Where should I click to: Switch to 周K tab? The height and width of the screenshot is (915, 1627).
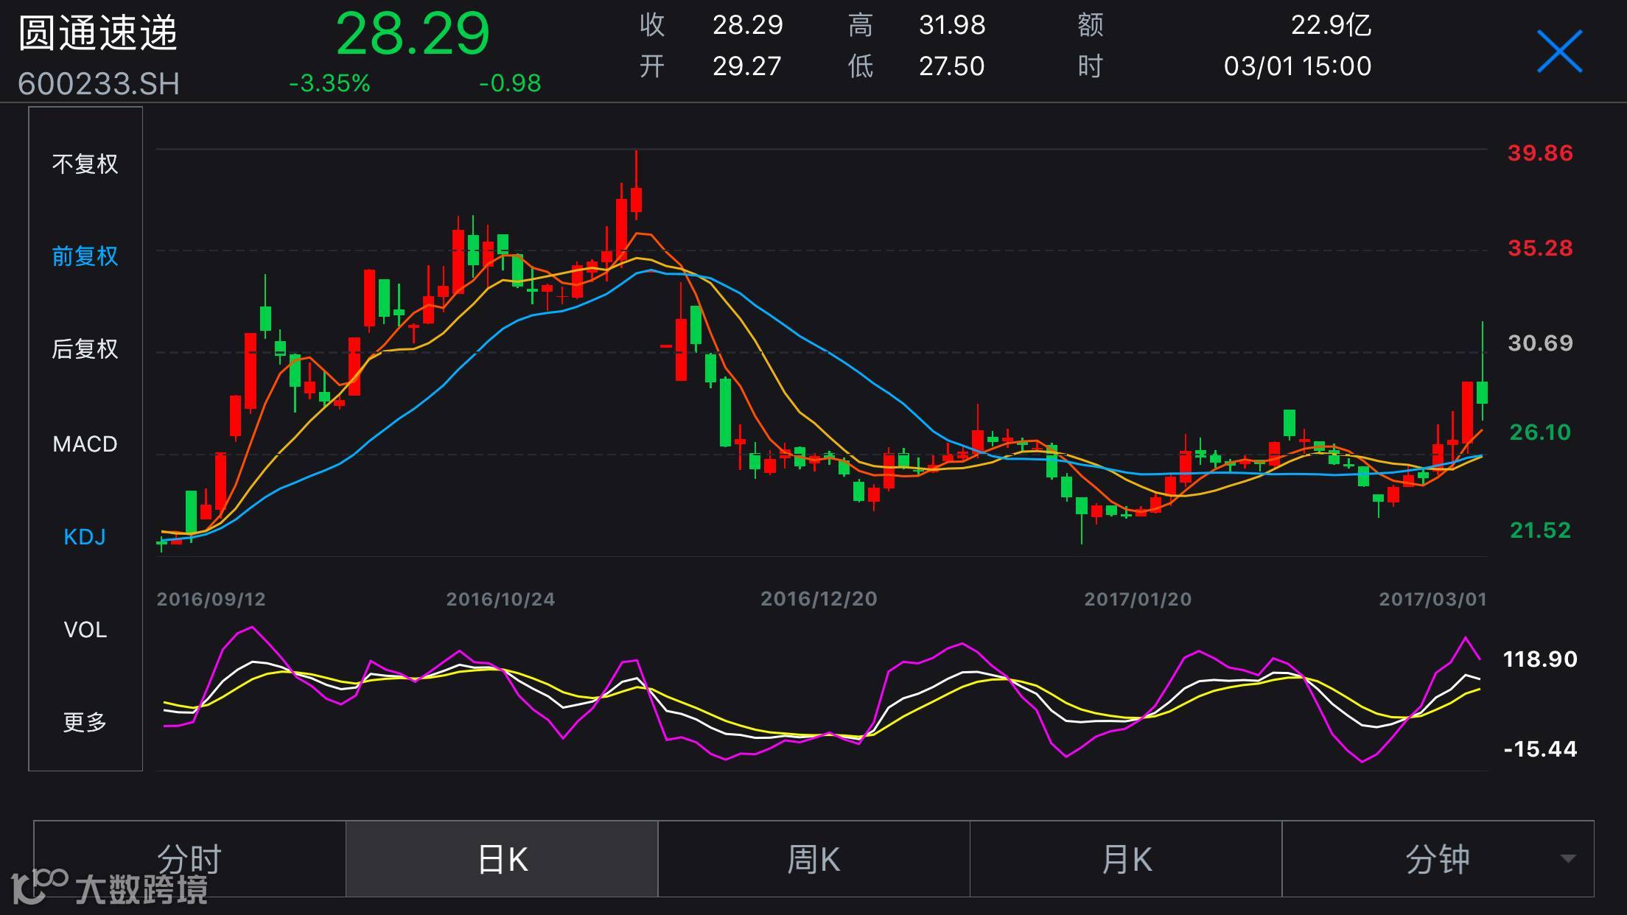pyautogui.click(x=813, y=859)
